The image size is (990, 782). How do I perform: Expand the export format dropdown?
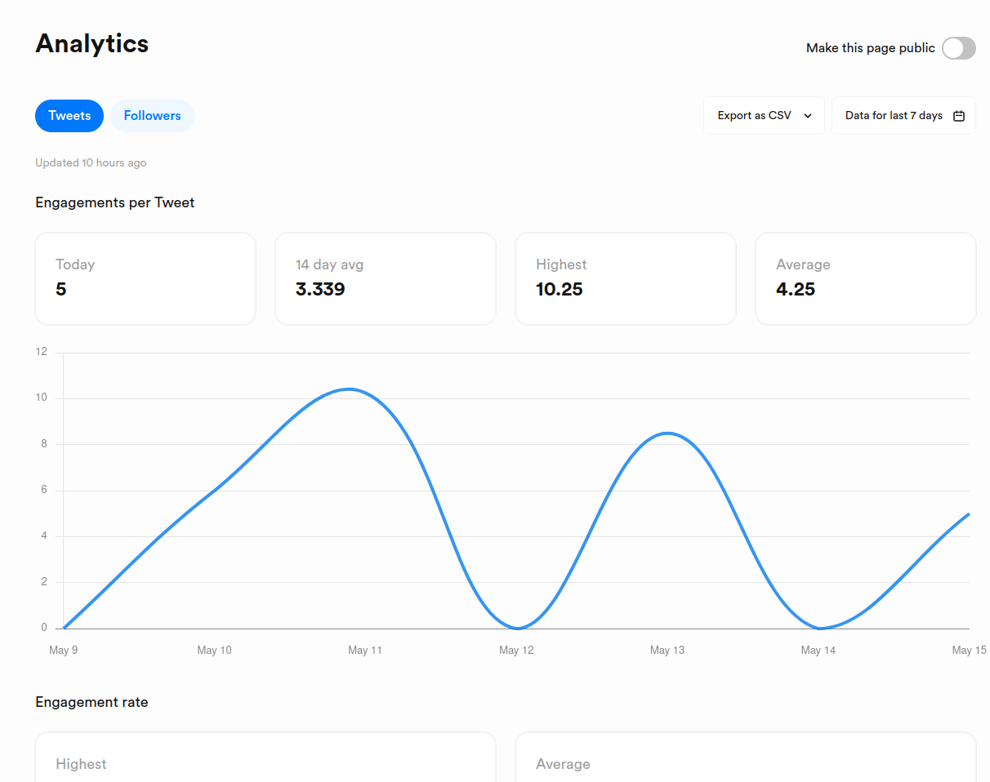(x=763, y=115)
